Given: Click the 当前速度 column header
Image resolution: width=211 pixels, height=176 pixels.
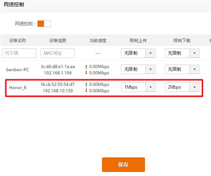Looking at the screenshot, I should click(x=98, y=40).
